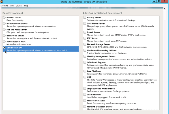Enable the Backup Server add-on checkbox
This screenshot has width=169, height=114.
85,17
